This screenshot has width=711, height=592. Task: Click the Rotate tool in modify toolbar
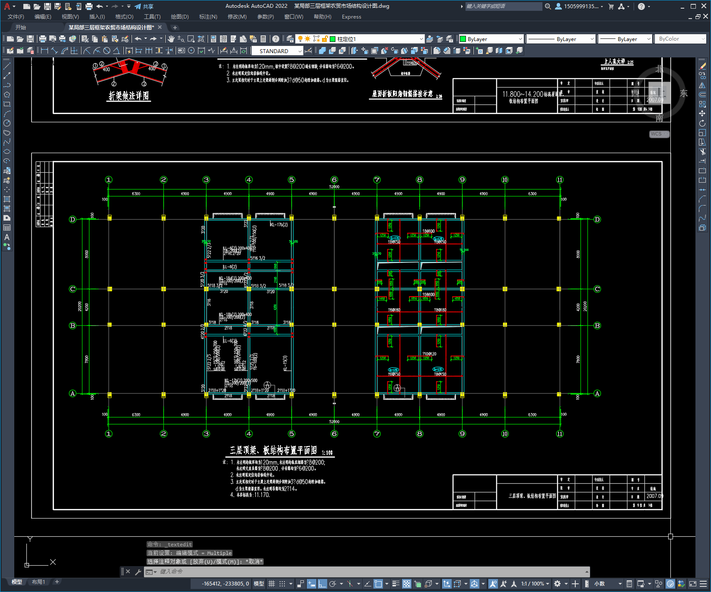click(702, 123)
